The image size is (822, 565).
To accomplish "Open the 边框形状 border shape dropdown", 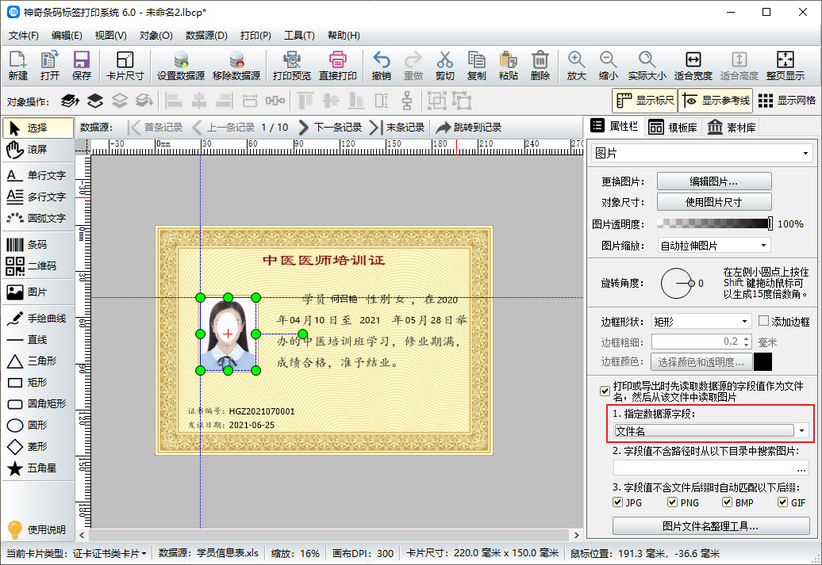I will [x=701, y=322].
